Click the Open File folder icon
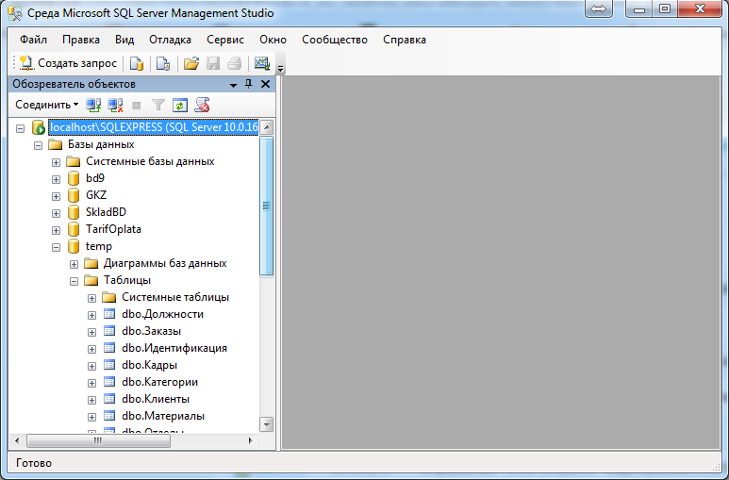729x480 pixels. [191, 63]
